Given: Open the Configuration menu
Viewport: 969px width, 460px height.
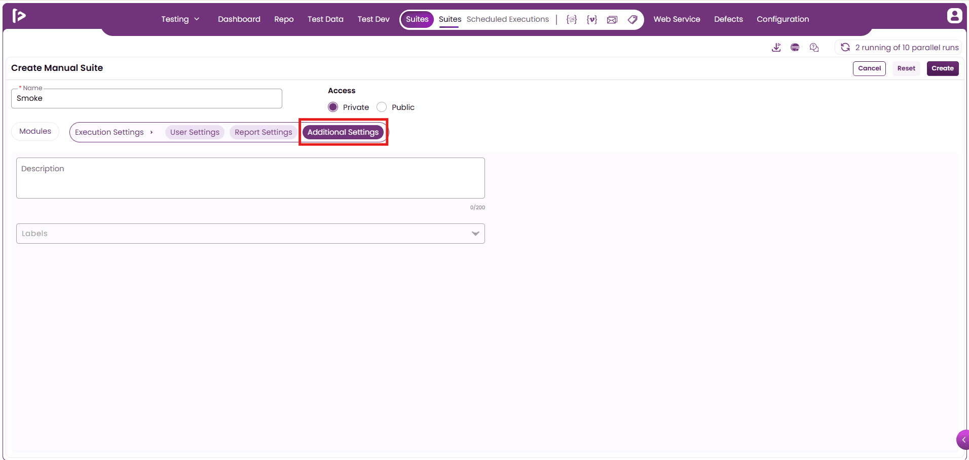Looking at the screenshot, I should click(x=782, y=19).
